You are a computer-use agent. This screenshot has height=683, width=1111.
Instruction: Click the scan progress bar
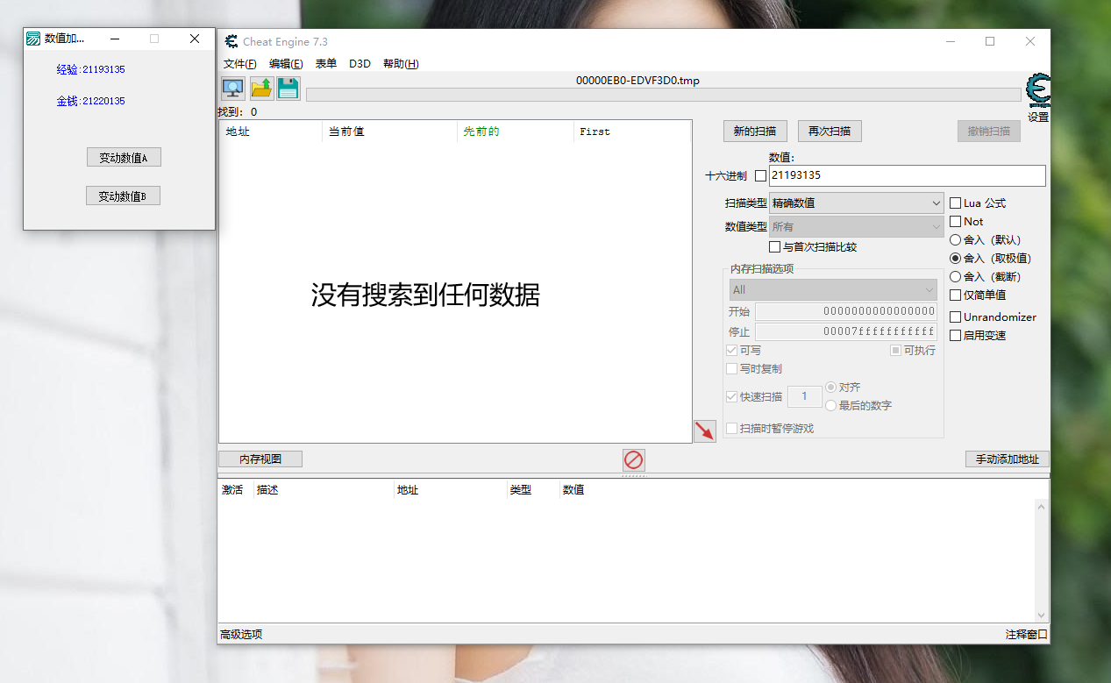664,95
